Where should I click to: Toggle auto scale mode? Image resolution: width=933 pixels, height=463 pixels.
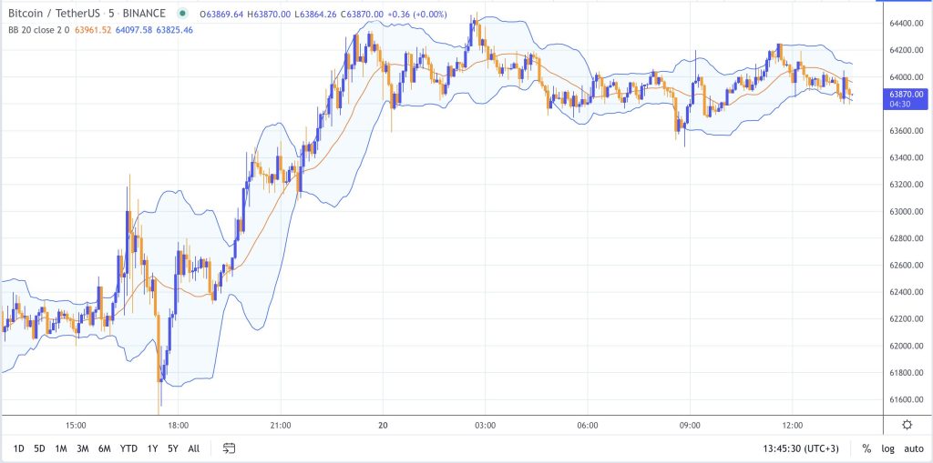tap(913, 448)
